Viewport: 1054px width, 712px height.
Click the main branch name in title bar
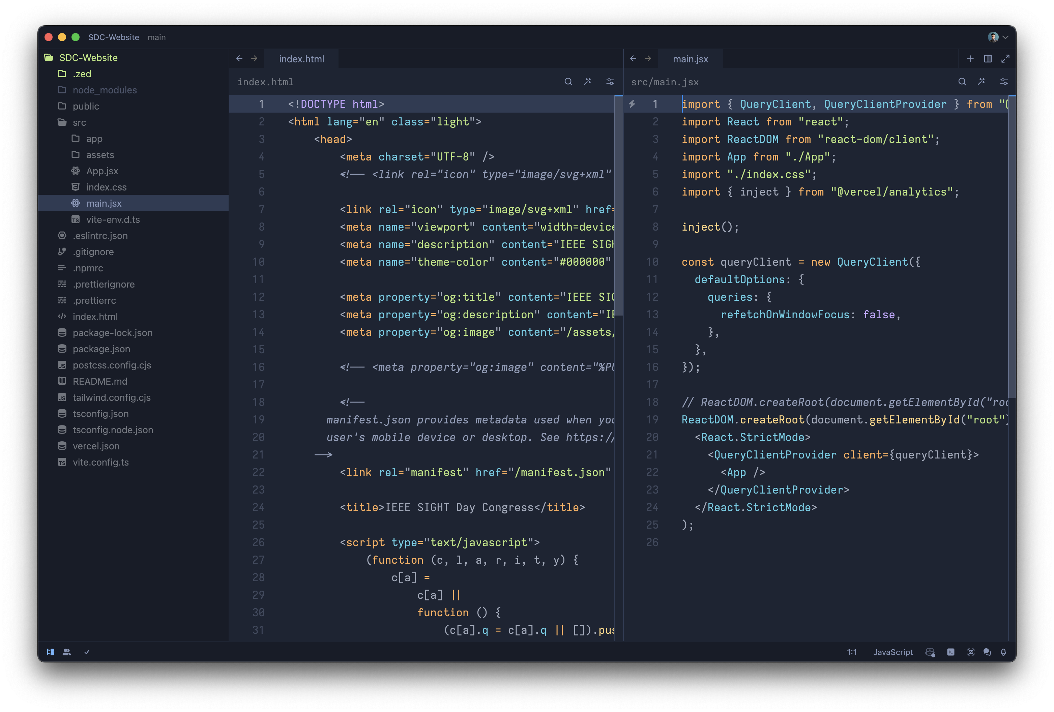pyautogui.click(x=156, y=37)
